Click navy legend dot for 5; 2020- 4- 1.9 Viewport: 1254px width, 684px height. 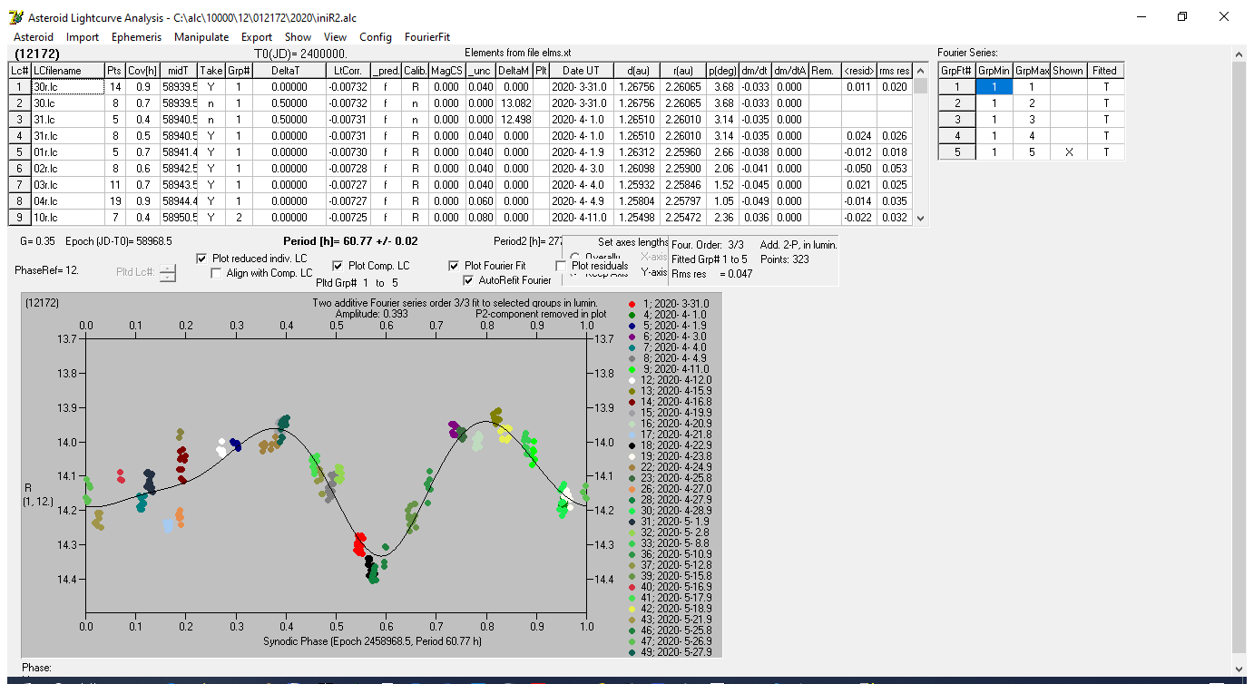632,325
